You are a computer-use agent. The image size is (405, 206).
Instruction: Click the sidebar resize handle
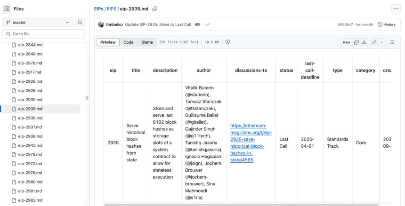(x=87, y=98)
